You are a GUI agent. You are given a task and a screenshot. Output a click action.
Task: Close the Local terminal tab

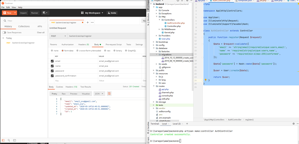pos(168,124)
